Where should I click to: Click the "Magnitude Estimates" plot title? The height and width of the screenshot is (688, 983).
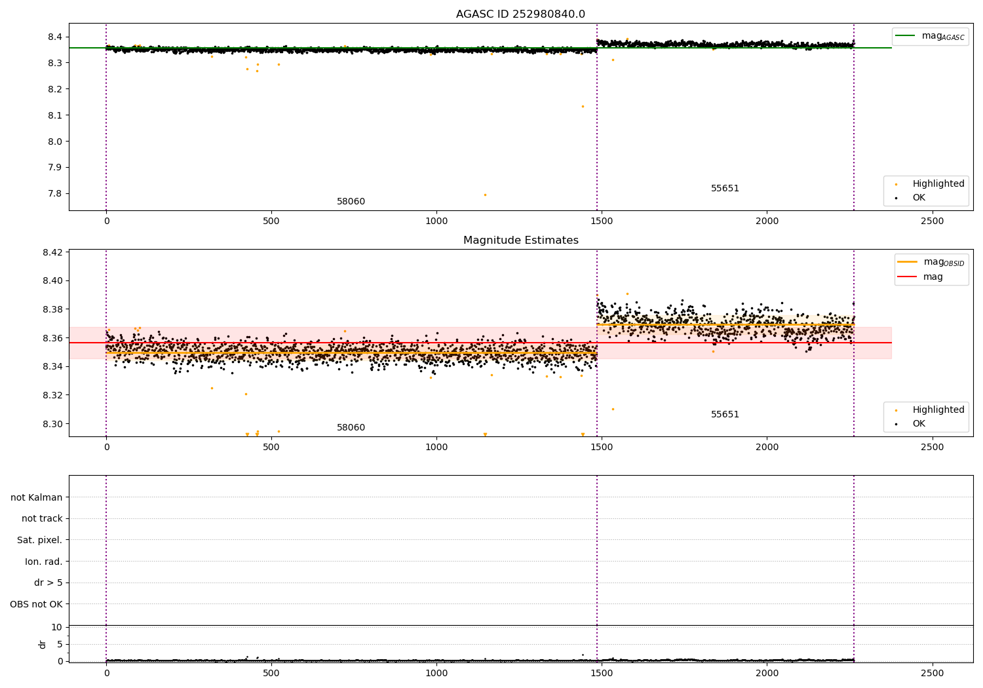point(520,240)
